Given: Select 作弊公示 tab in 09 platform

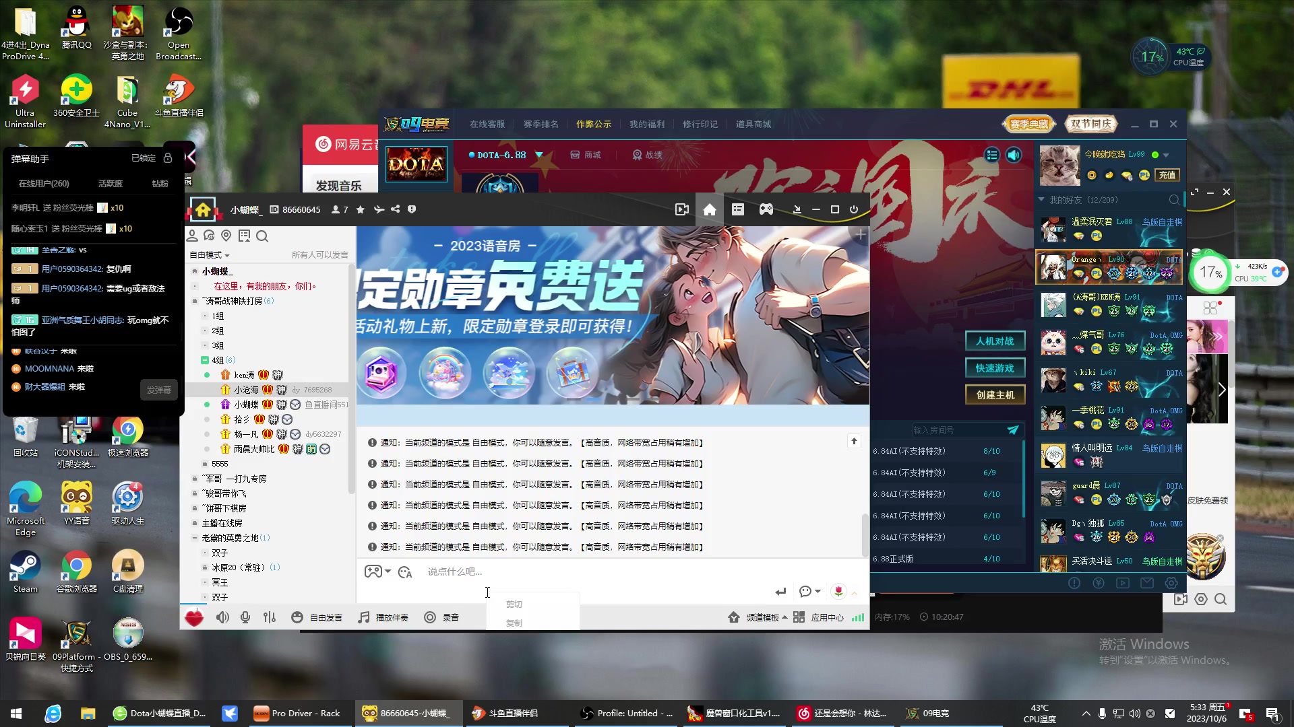Looking at the screenshot, I should [x=594, y=125].
